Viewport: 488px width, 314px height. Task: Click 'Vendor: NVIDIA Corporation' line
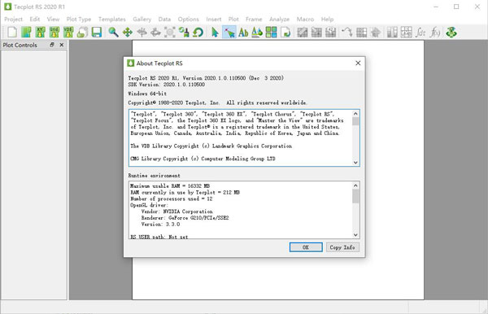coord(176,212)
